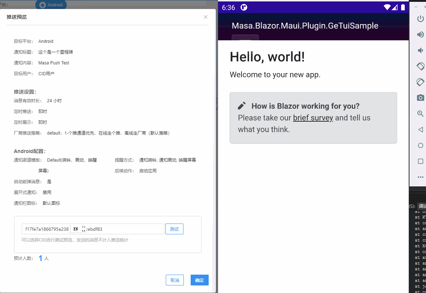Click the pencil icon in survey card
426x293 pixels.
[241, 105]
